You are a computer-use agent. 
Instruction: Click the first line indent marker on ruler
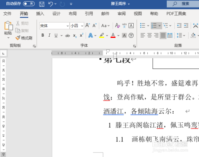(108, 51)
